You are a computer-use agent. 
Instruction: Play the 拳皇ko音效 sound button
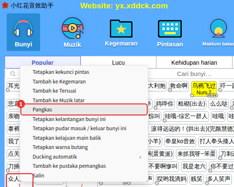(x=180, y=141)
